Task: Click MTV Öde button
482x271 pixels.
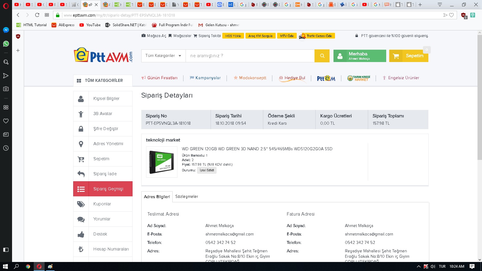Action: (287, 36)
